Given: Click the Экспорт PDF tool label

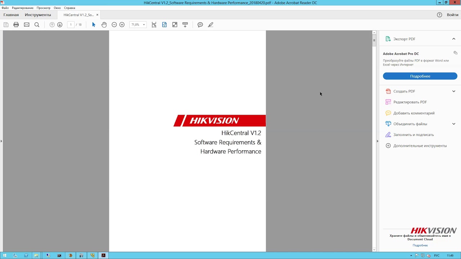Looking at the screenshot, I should pos(404,39).
